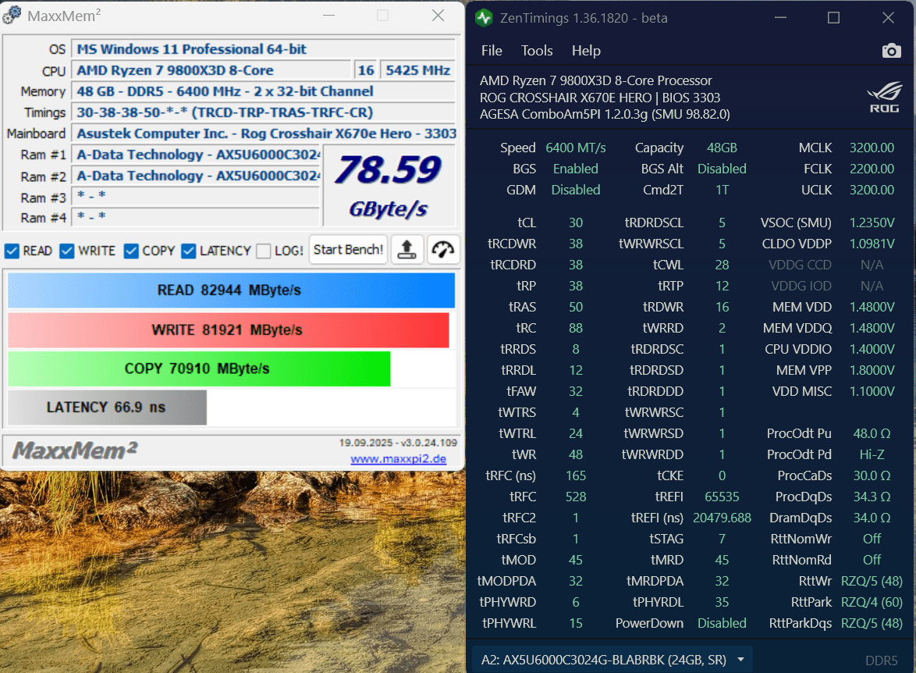Click the RttPark value RZQ/4 (60)
Viewport: 916px width, 673px height.
pos(872,602)
